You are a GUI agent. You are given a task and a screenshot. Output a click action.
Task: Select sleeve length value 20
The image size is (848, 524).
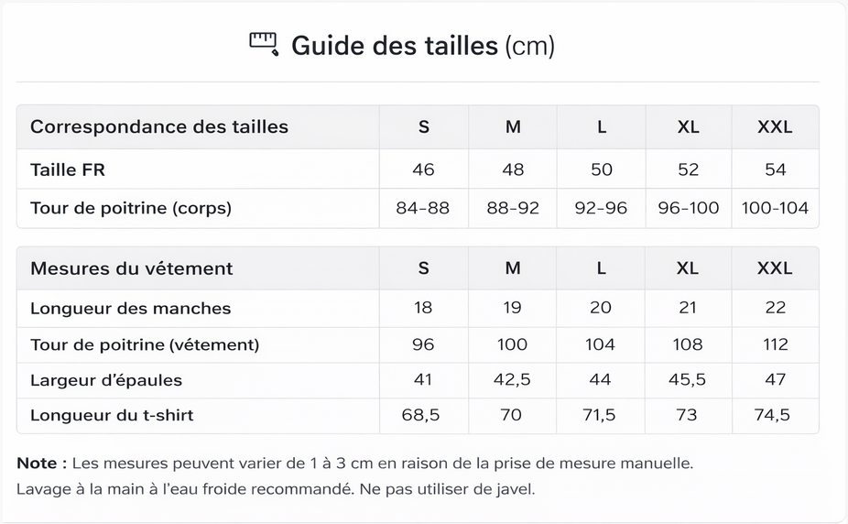(x=601, y=308)
